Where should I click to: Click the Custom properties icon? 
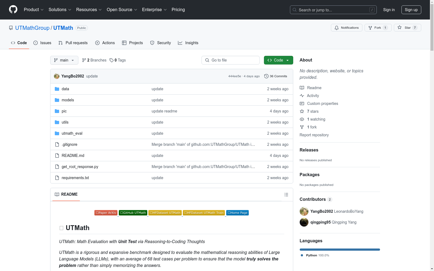point(302,104)
